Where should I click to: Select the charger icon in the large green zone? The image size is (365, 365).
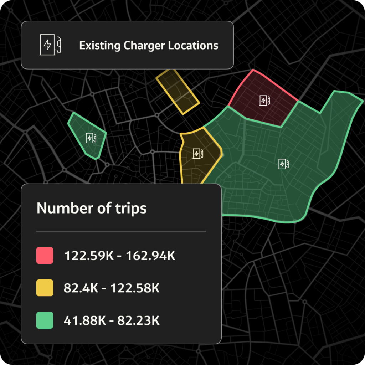[283, 164]
